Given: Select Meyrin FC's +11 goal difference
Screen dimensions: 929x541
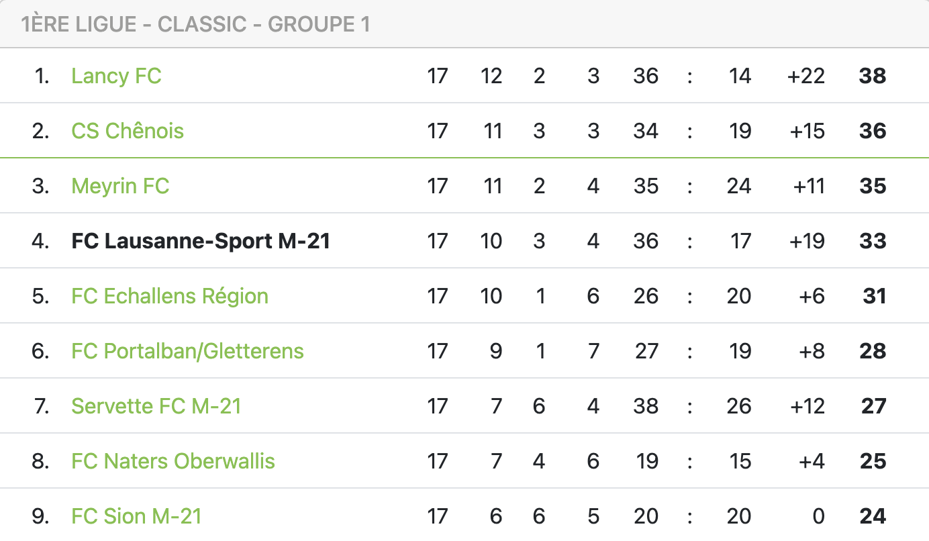Looking at the screenshot, I should coord(808,186).
